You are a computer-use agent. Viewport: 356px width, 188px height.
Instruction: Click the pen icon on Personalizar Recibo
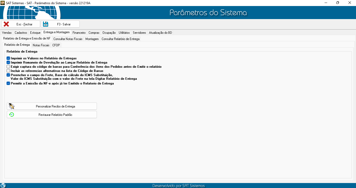tap(12, 106)
